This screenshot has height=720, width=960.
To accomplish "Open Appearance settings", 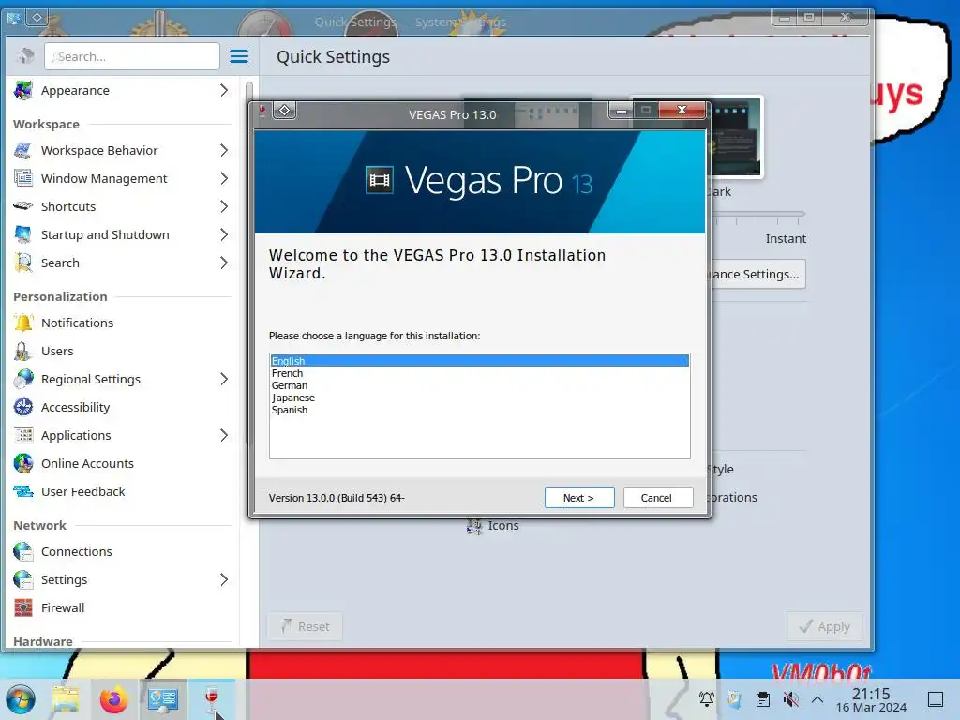I will point(121,90).
